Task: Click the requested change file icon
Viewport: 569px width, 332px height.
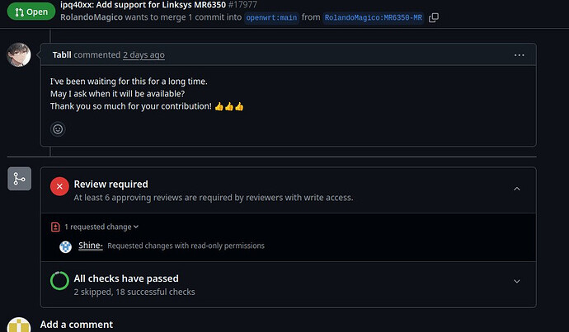Action: (55, 227)
